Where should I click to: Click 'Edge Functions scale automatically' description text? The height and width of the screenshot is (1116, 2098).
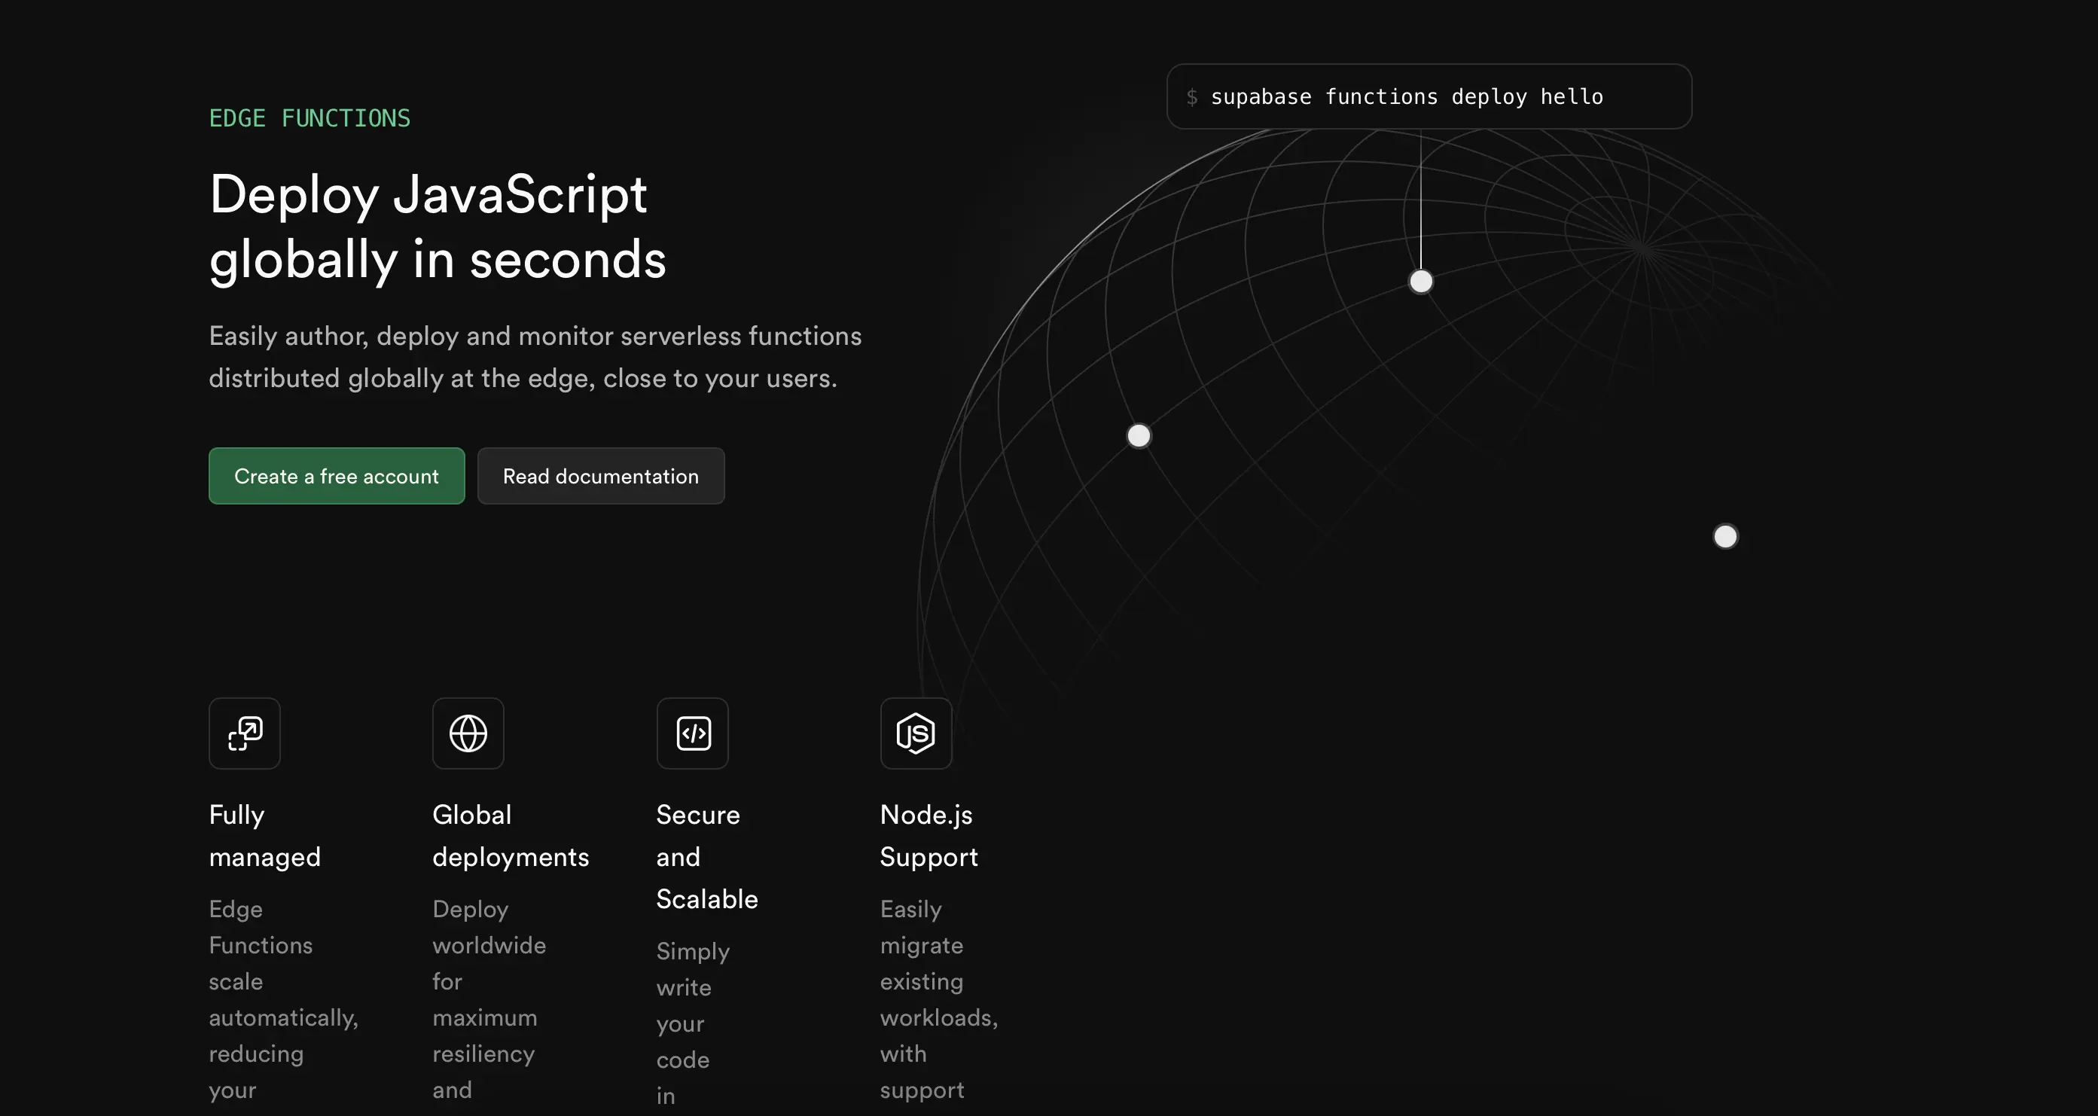282,999
